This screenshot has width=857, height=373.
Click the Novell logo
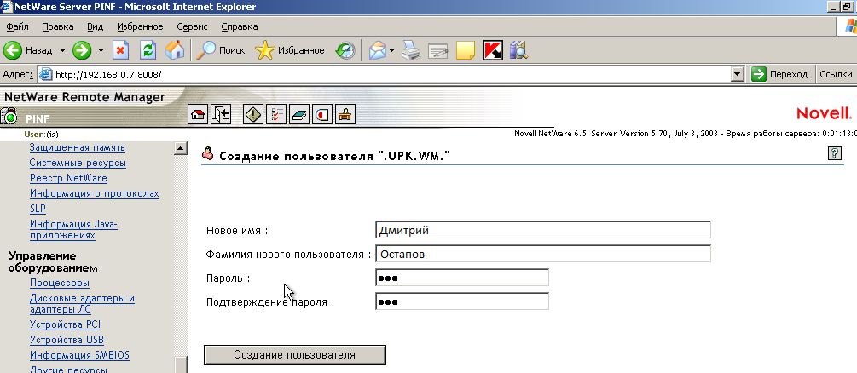824,113
